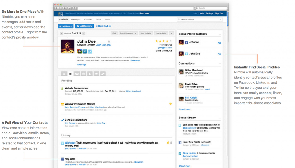This screenshot has height=168, width=295.
Task: Click Facebook icon beside Hey John! message
Action: 63,159
